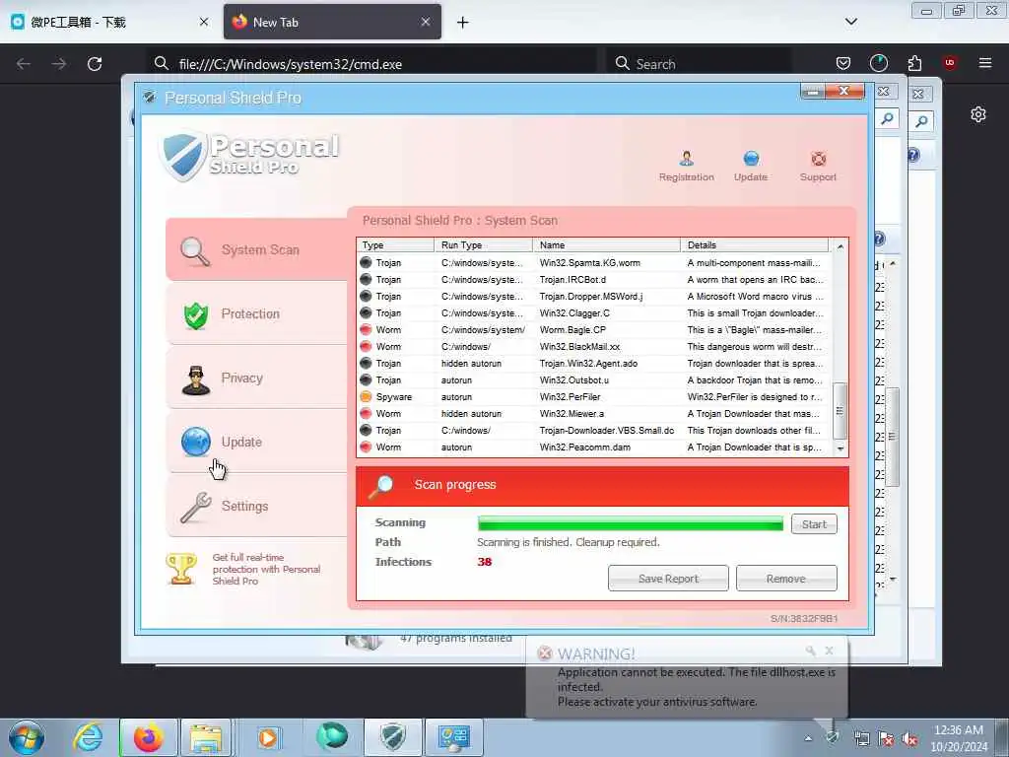This screenshot has height=757, width=1009.
Task: Click the magnifier icon in Scan progress header
Action: pos(381,487)
